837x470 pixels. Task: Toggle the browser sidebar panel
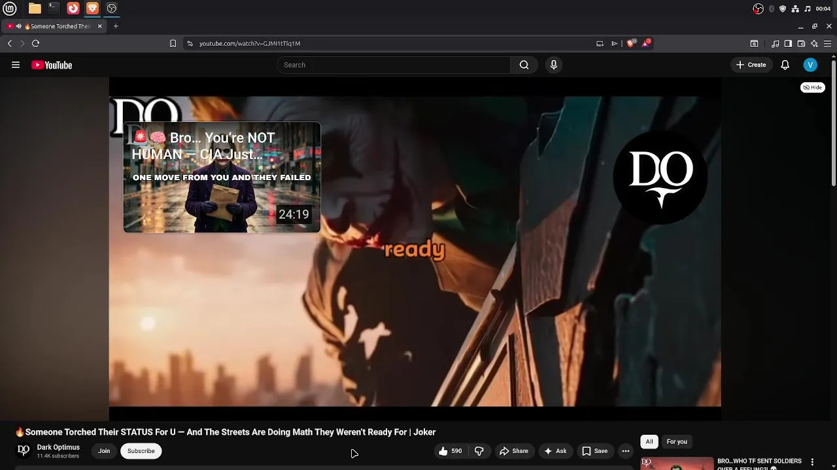pos(788,44)
